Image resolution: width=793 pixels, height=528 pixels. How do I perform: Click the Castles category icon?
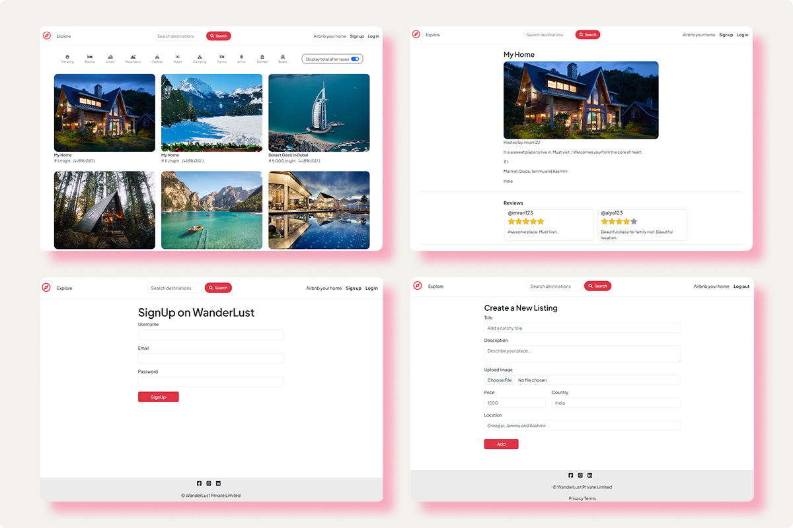pos(157,57)
